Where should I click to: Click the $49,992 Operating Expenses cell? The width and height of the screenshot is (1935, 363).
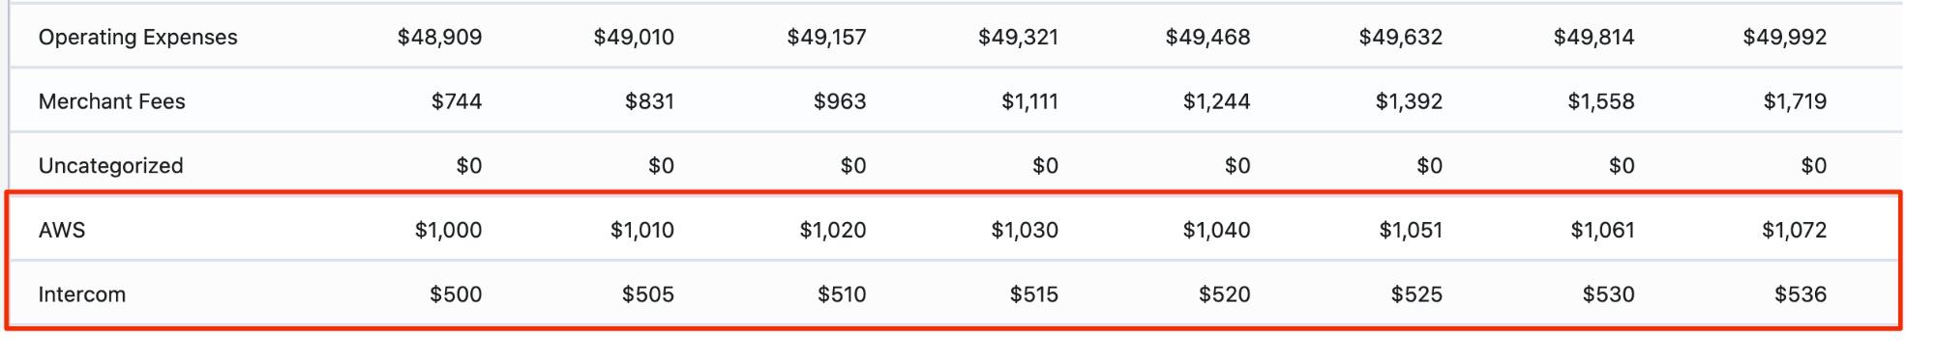(1785, 37)
